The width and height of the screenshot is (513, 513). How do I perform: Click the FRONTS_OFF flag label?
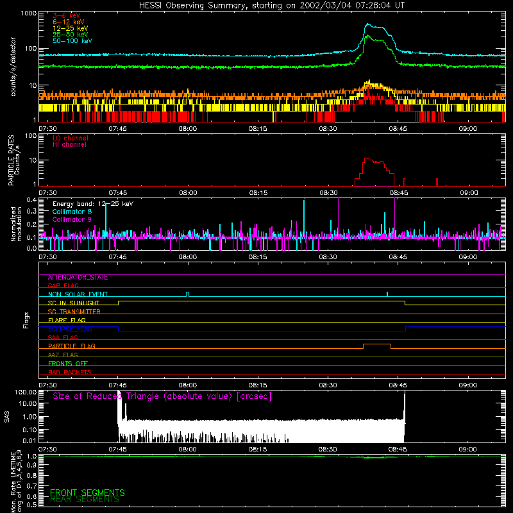[x=68, y=363]
